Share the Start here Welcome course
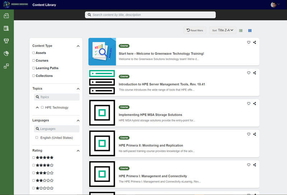Screen dimensions: 287x195 tap(255, 42)
